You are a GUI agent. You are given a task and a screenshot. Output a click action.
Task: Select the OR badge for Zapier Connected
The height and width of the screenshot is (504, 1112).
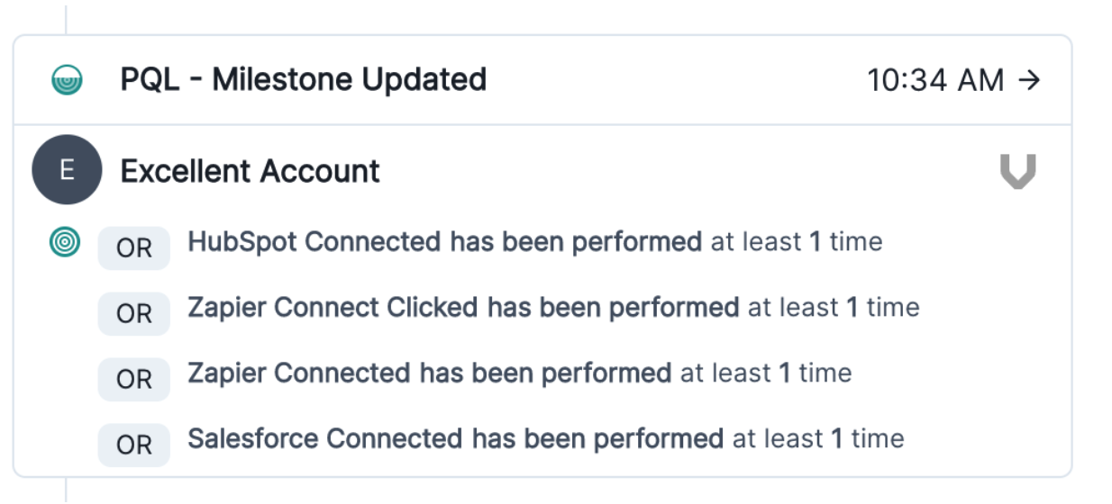coord(134,379)
